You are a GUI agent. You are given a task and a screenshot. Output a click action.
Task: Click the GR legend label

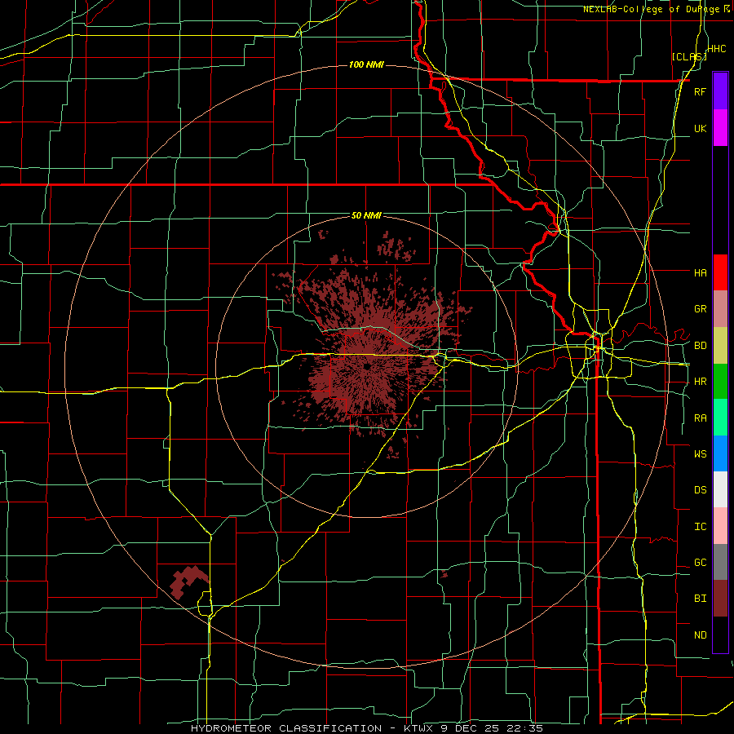700,309
